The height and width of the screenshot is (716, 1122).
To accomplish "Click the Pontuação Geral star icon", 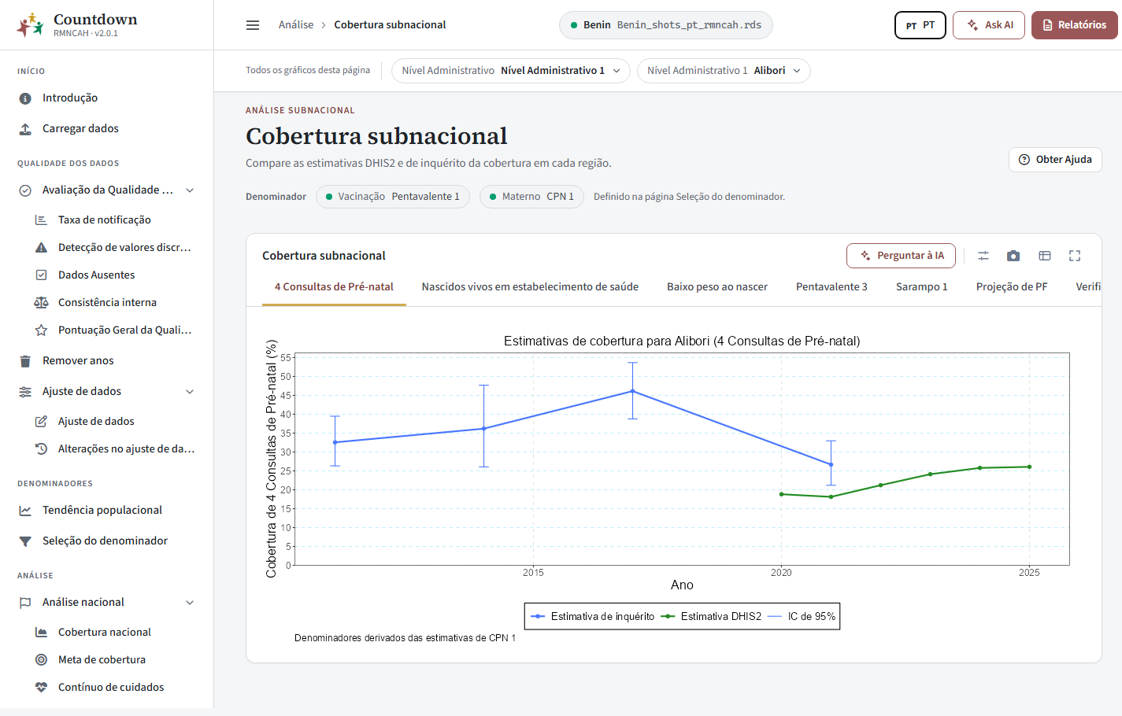I will (x=41, y=330).
